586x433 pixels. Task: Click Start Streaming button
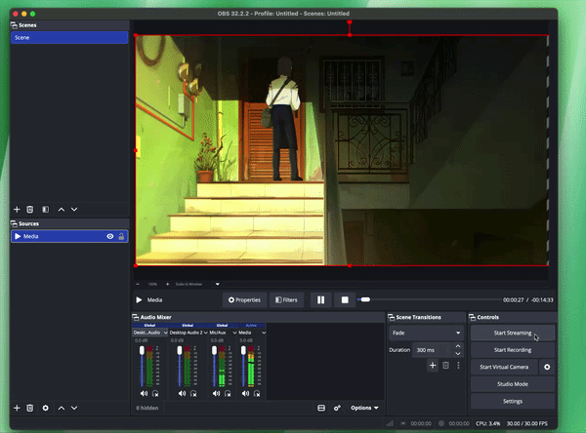(513, 333)
